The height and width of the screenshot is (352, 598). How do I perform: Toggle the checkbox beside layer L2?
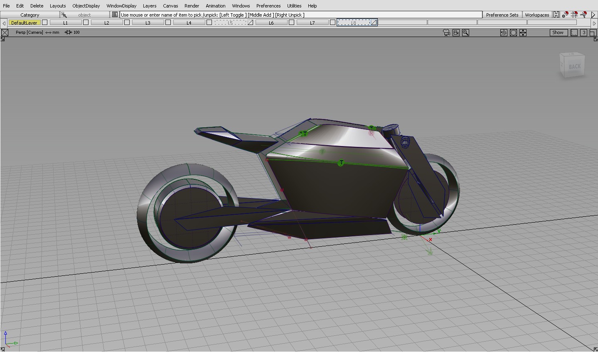click(127, 22)
